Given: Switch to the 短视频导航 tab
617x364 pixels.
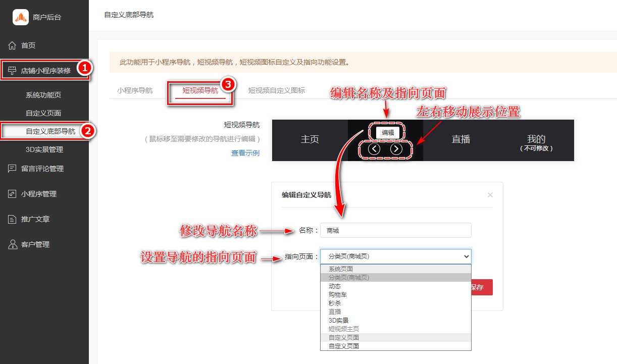Looking at the screenshot, I should click(200, 91).
